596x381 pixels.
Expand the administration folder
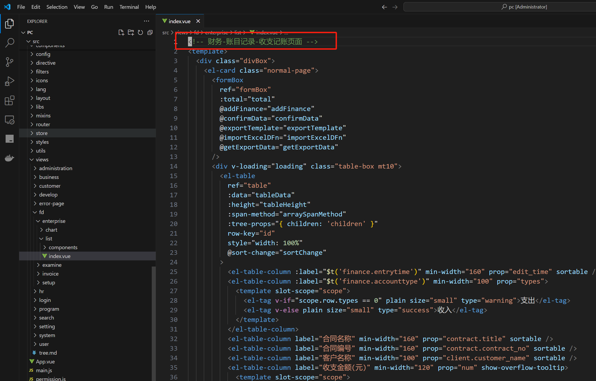coord(87,168)
